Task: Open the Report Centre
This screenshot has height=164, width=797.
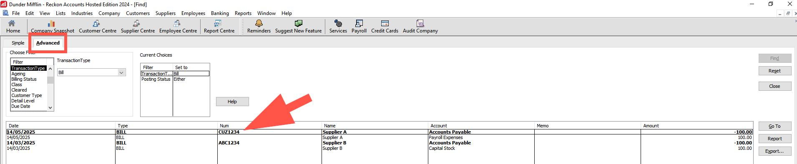Action: point(219,27)
